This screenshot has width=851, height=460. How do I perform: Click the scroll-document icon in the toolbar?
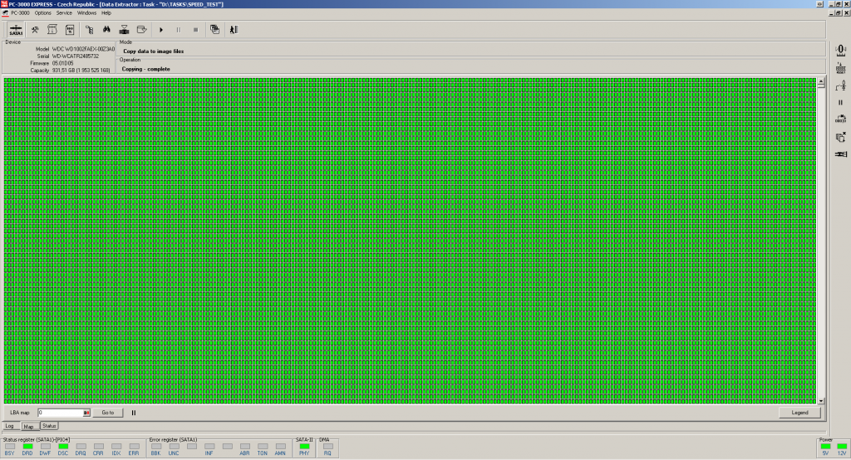point(52,30)
